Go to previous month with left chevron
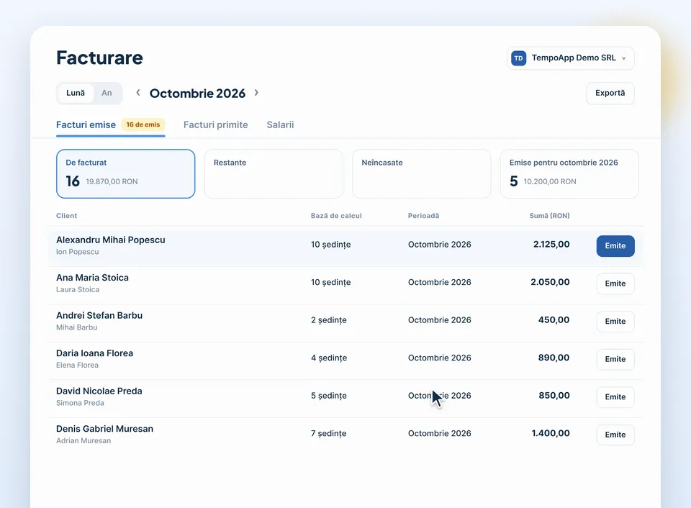This screenshot has width=691, height=508. (138, 93)
